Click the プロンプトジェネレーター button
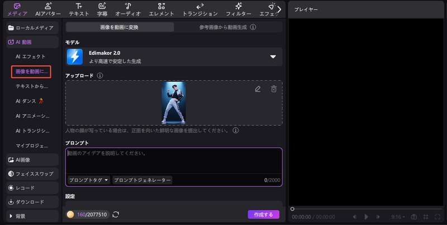This screenshot has width=447, height=225. point(142,180)
